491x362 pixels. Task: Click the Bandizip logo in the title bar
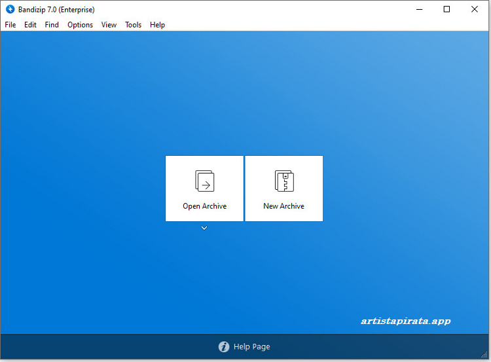10,9
